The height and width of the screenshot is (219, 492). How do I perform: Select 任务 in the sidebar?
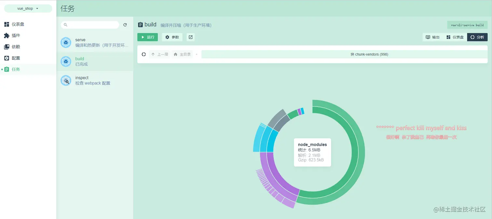28,69
